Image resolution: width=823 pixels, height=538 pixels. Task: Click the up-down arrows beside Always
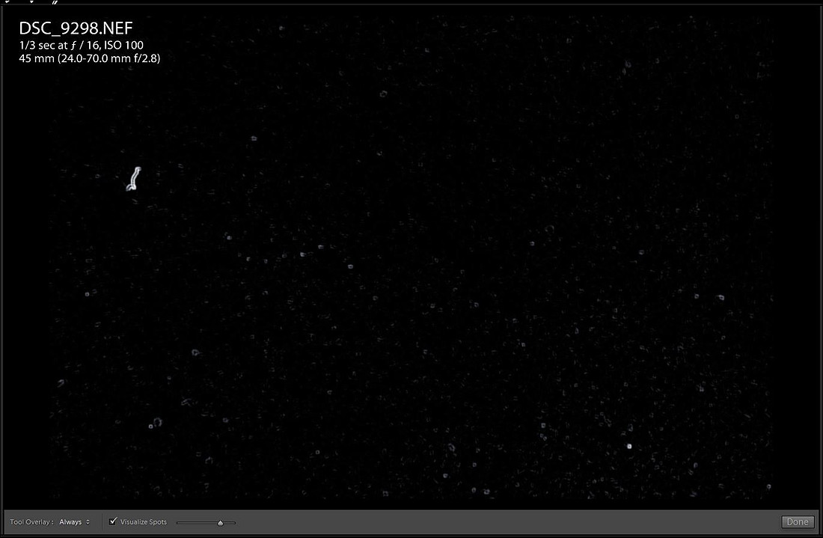[88, 522]
